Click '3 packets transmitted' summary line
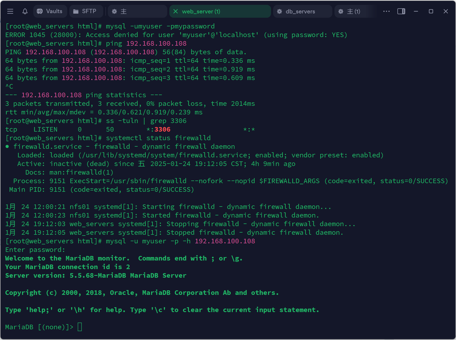 coord(130,104)
